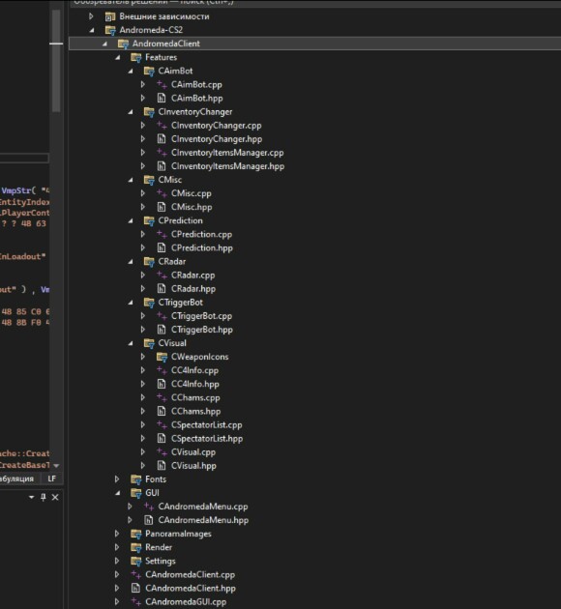
Task: Select CAndromedaMenu.cpp file
Action: [203, 507]
